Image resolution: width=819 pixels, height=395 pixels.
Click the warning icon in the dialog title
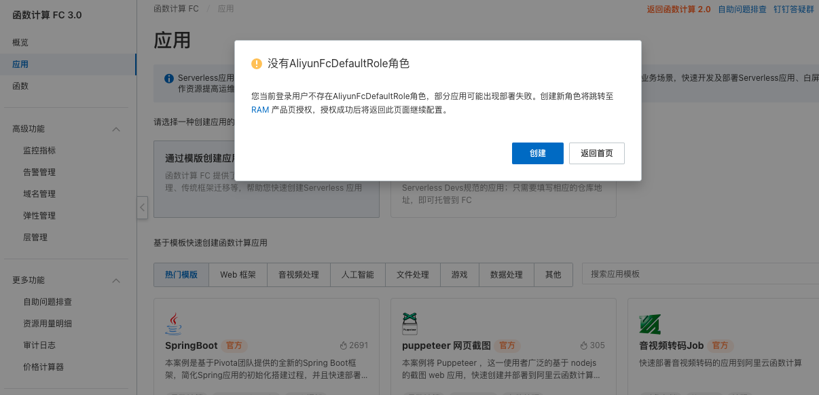(x=257, y=64)
